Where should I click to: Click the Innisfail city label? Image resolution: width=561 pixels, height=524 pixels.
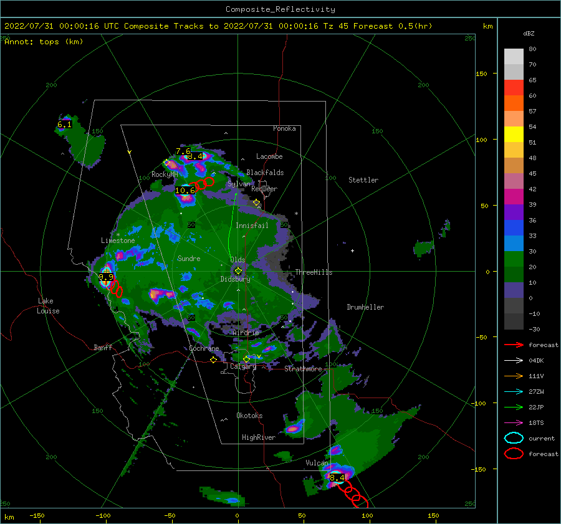click(x=252, y=226)
